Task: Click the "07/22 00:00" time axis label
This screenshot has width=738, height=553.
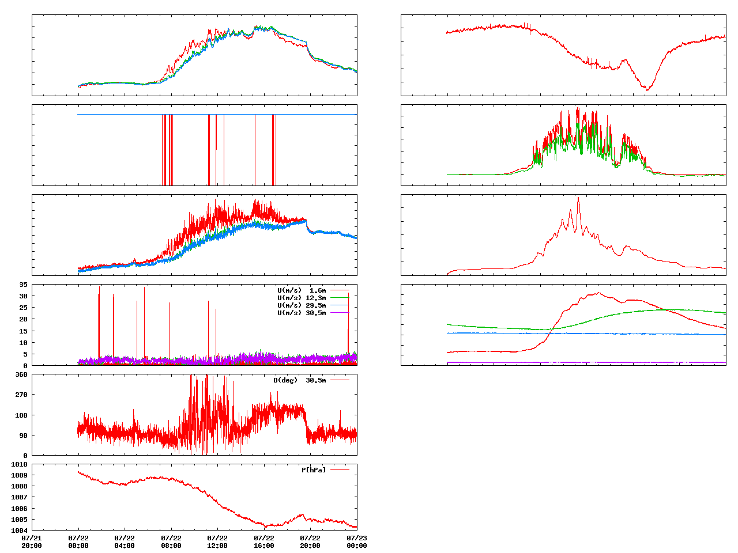Action: pyautogui.click(x=78, y=542)
